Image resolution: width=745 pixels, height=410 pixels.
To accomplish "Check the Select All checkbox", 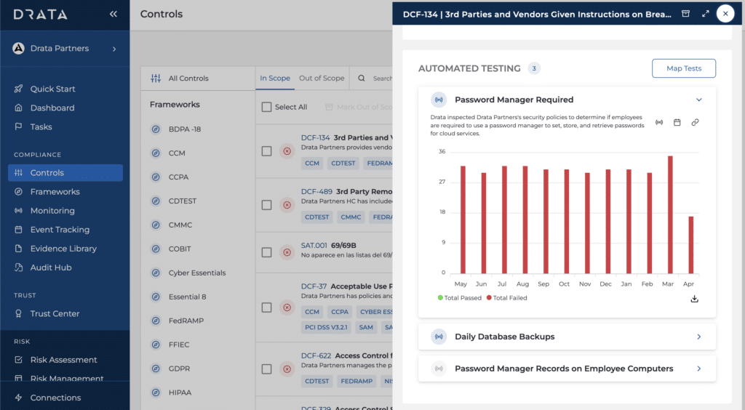I will (266, 108).
